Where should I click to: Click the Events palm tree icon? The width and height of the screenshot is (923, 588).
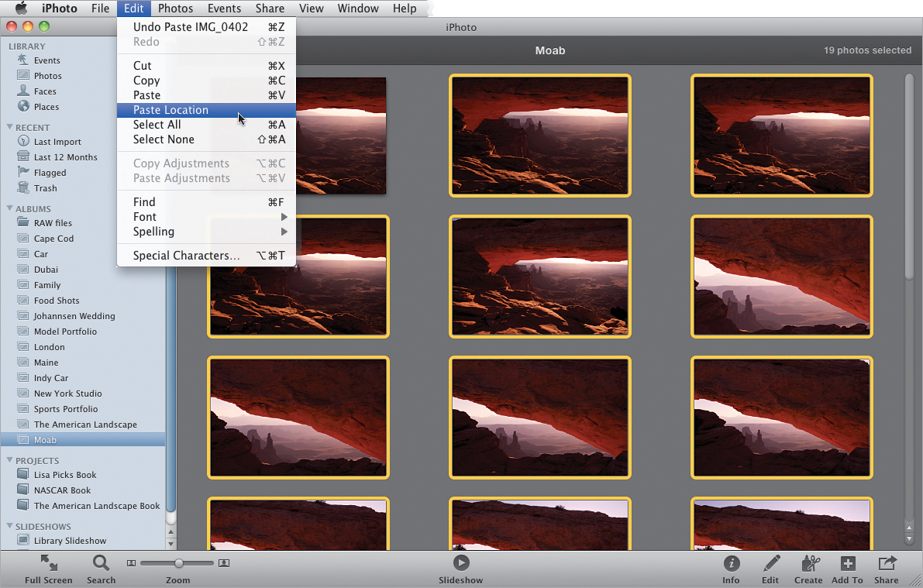(23, 60)
